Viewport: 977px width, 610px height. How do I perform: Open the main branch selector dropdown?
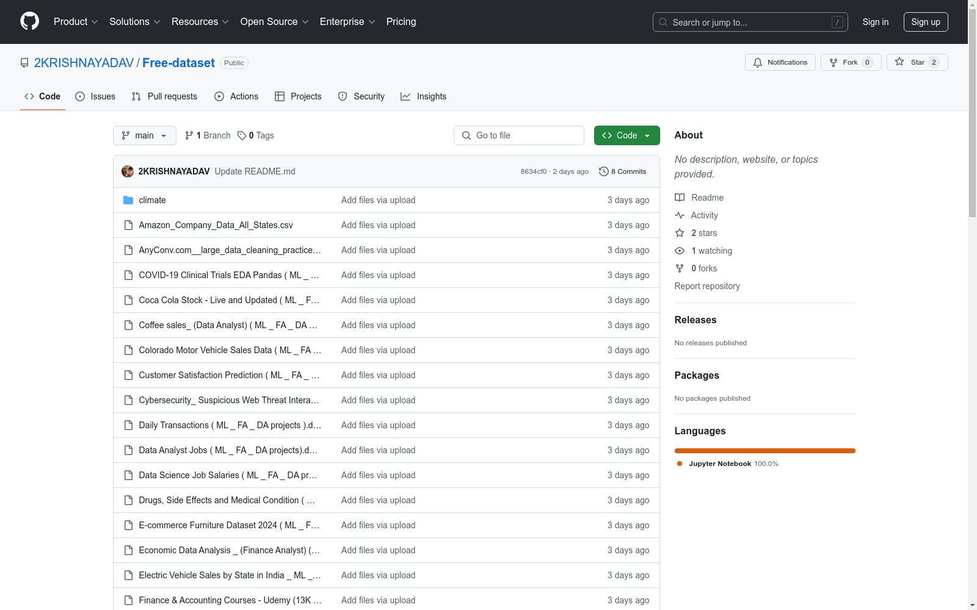coord(145,135)
